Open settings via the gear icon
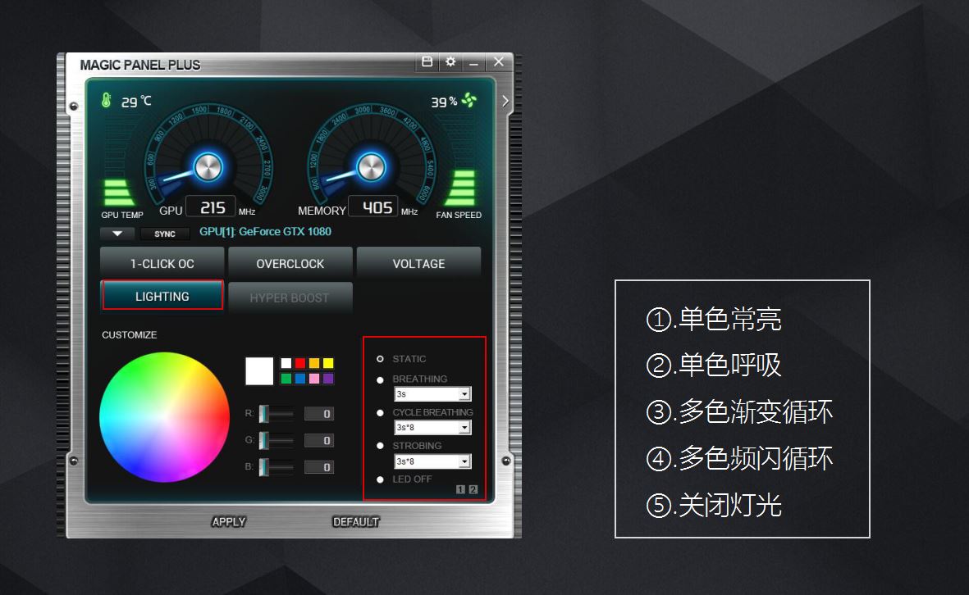 450,61
